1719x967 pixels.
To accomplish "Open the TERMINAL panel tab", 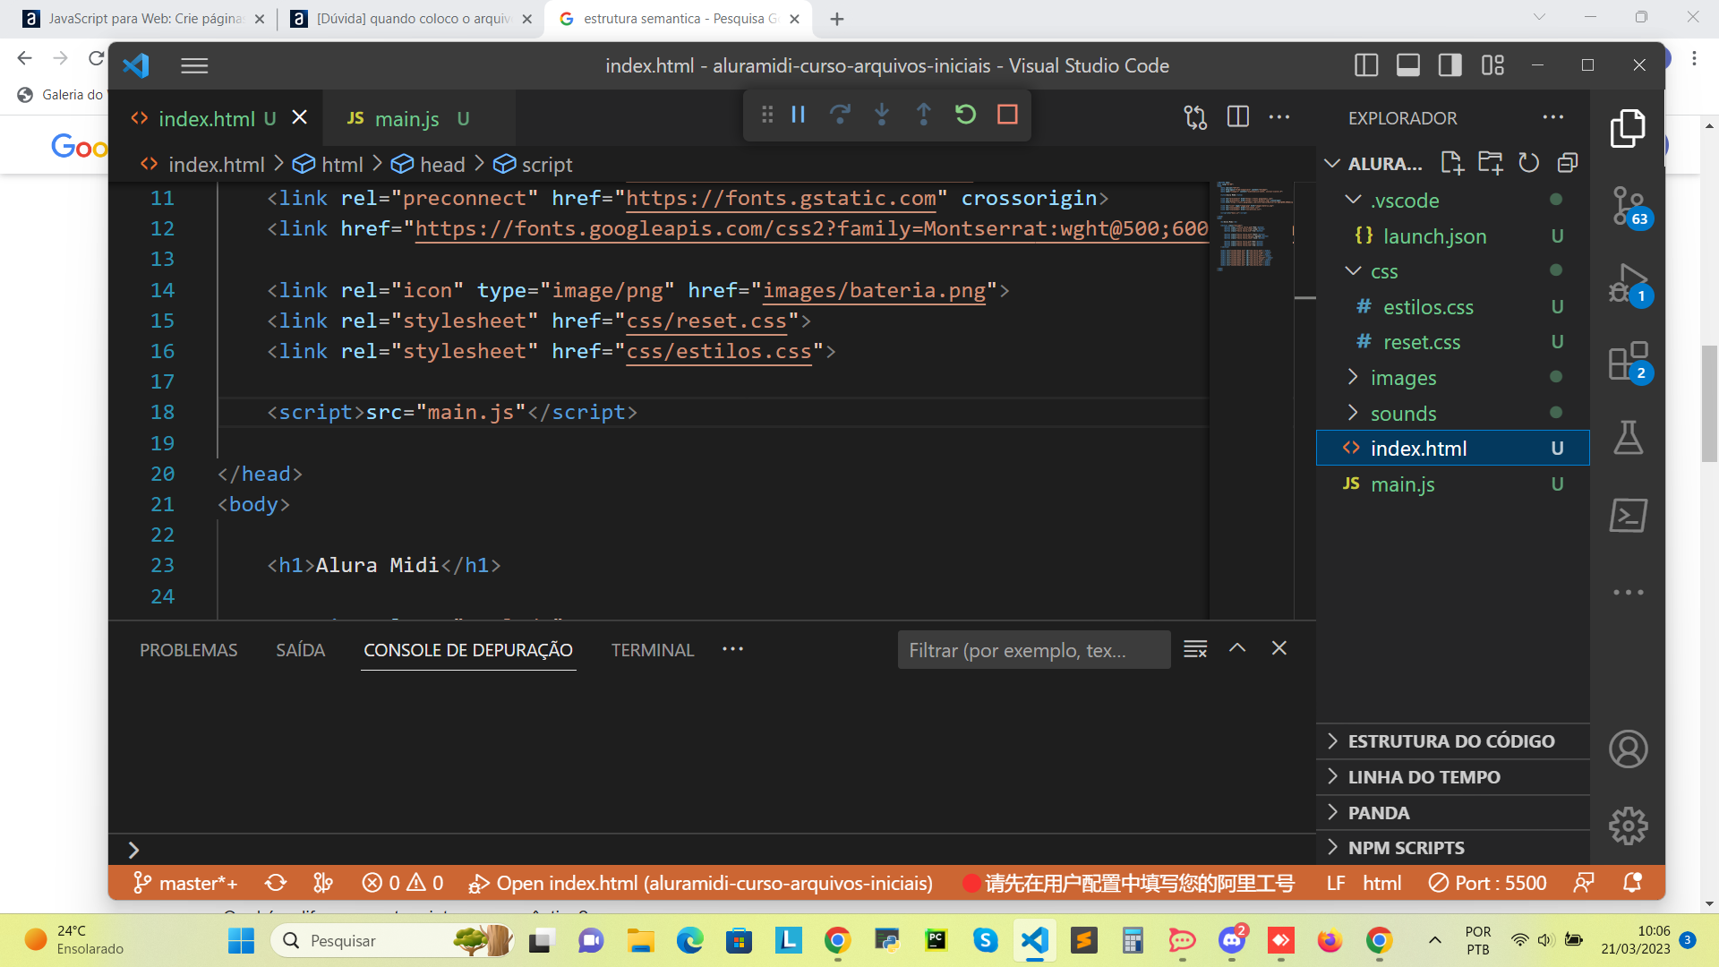I will tap(653, 650).
